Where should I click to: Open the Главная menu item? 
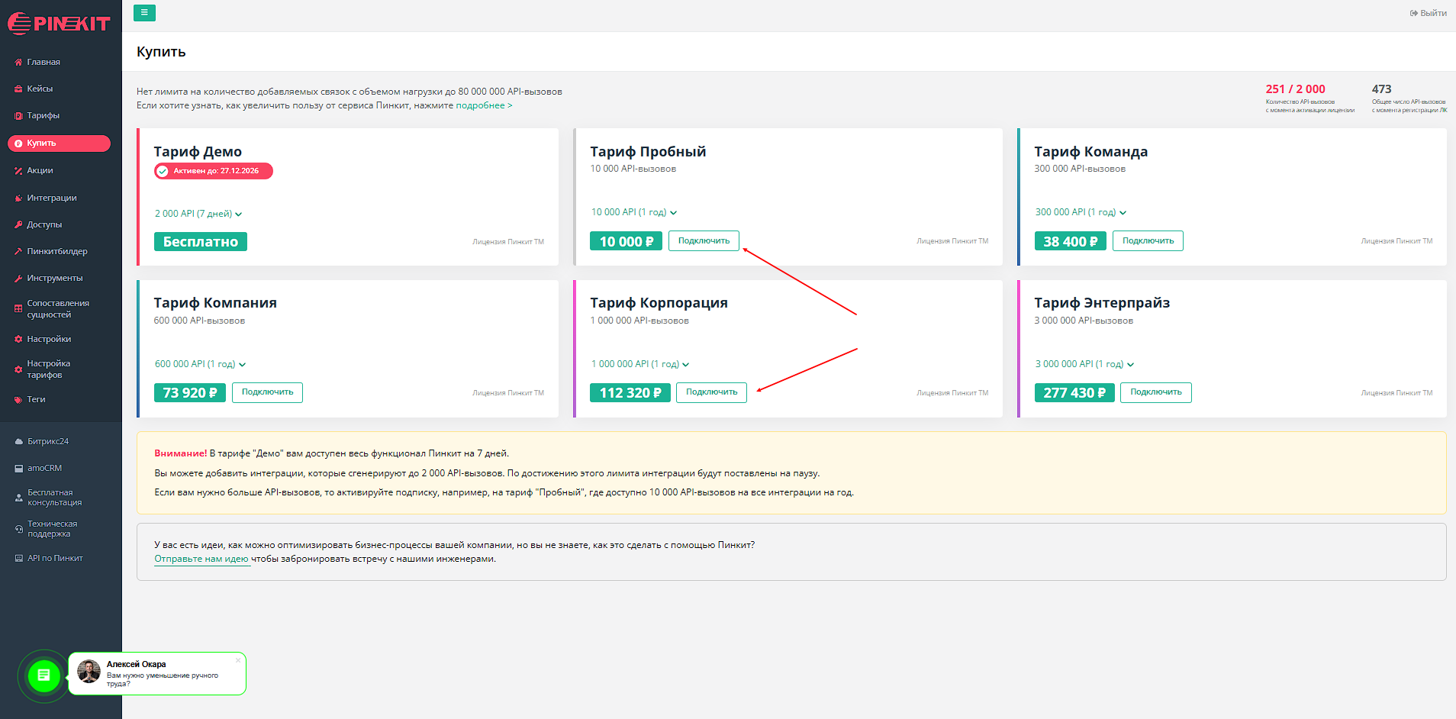tap(43, 63)
